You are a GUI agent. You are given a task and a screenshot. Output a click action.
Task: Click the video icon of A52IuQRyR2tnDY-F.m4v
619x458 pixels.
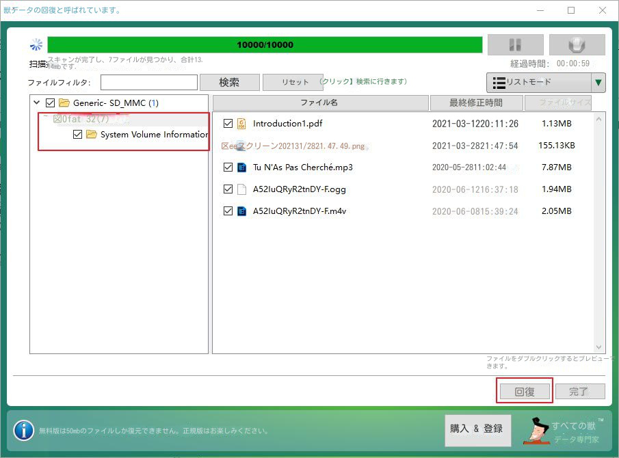[x=241, y=211]
